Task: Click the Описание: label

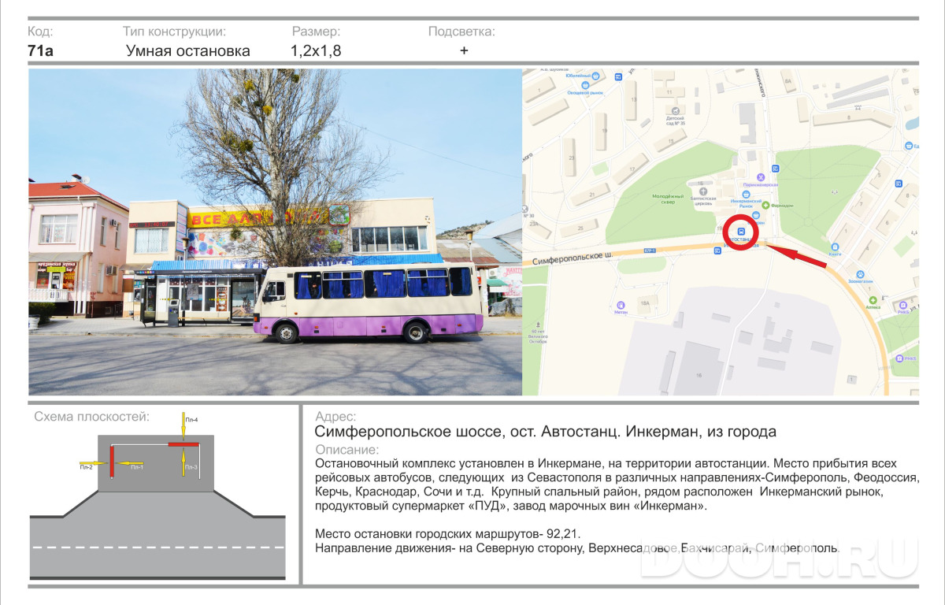Action: click(346, 450)
